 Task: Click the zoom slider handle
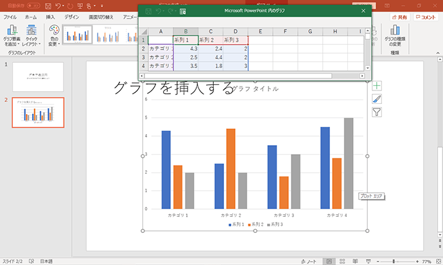[x=394, y=261]
